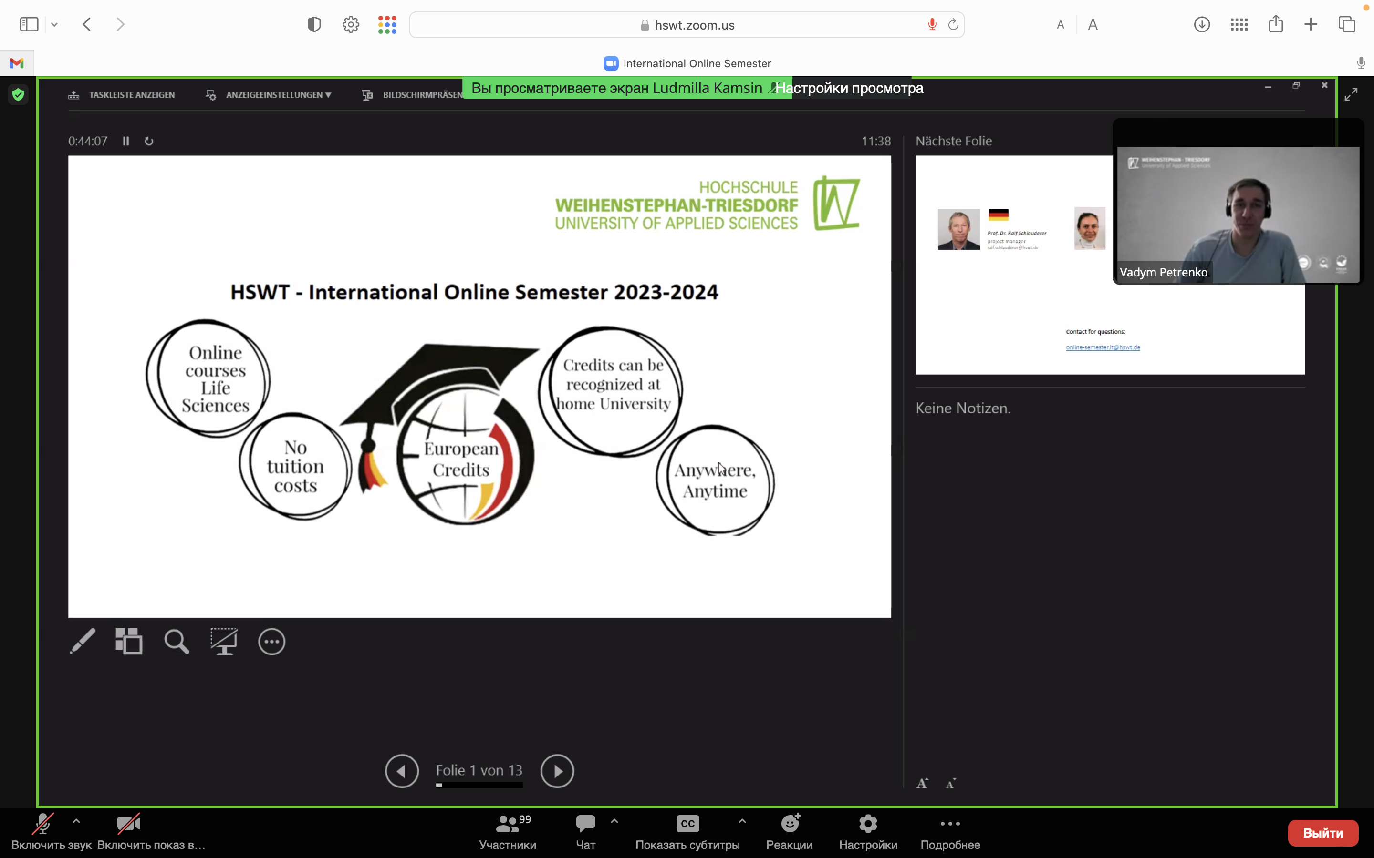Click the slide progress bar under Folie 1 von 13

coord(479,786)
